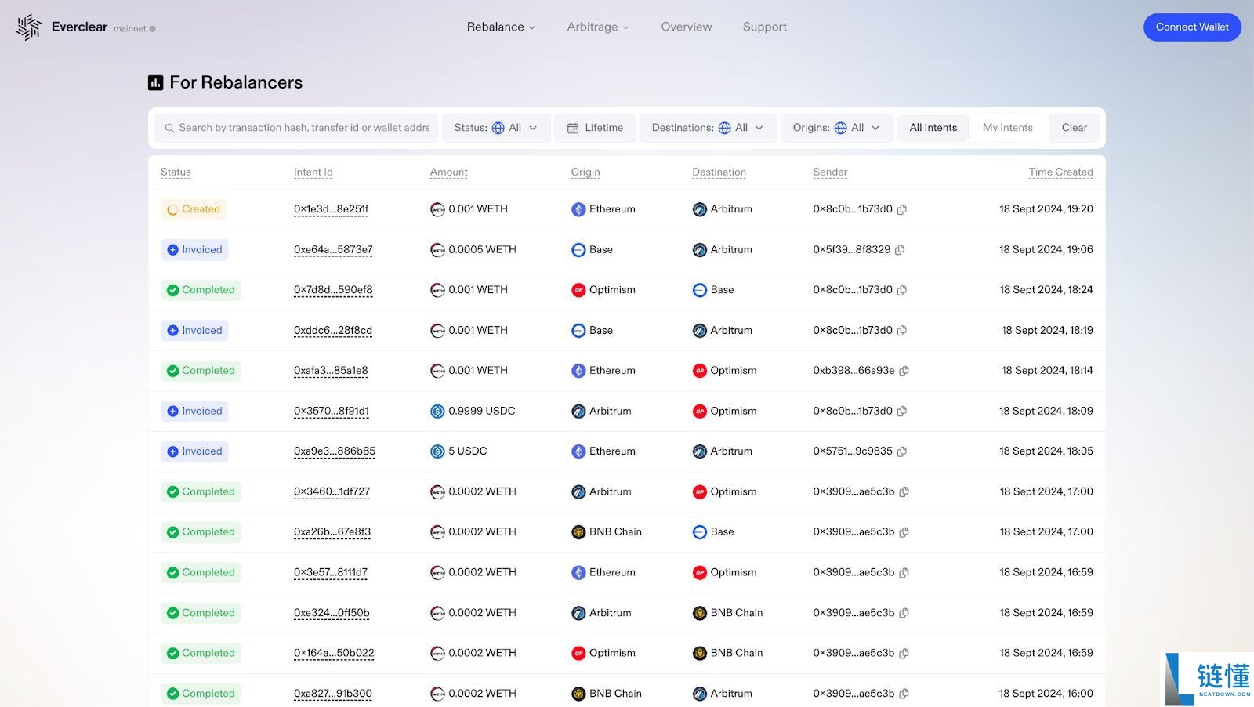Open intent 0xddc6...28f8cd details
This screenshot has height=707, width=1254.
tap(333, 331)
